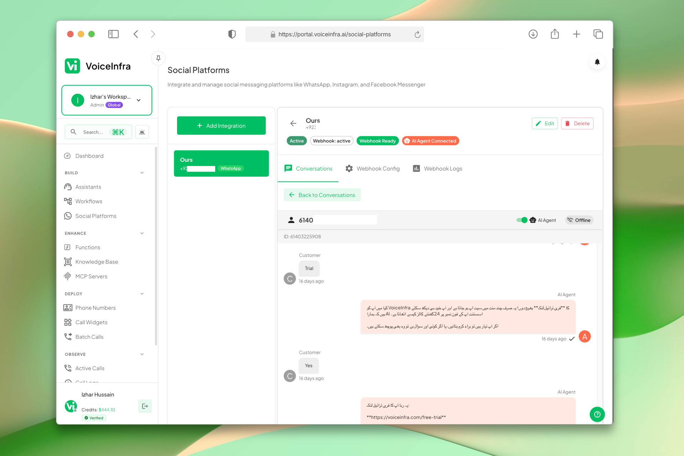684x456 pixels.
Task: Click the Safari share icon
Action: (555, 34)
